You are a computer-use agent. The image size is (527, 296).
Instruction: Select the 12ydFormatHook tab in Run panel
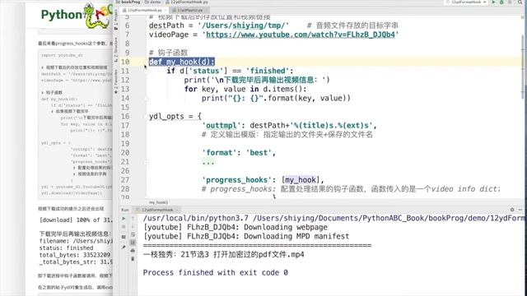pos(157,210)
